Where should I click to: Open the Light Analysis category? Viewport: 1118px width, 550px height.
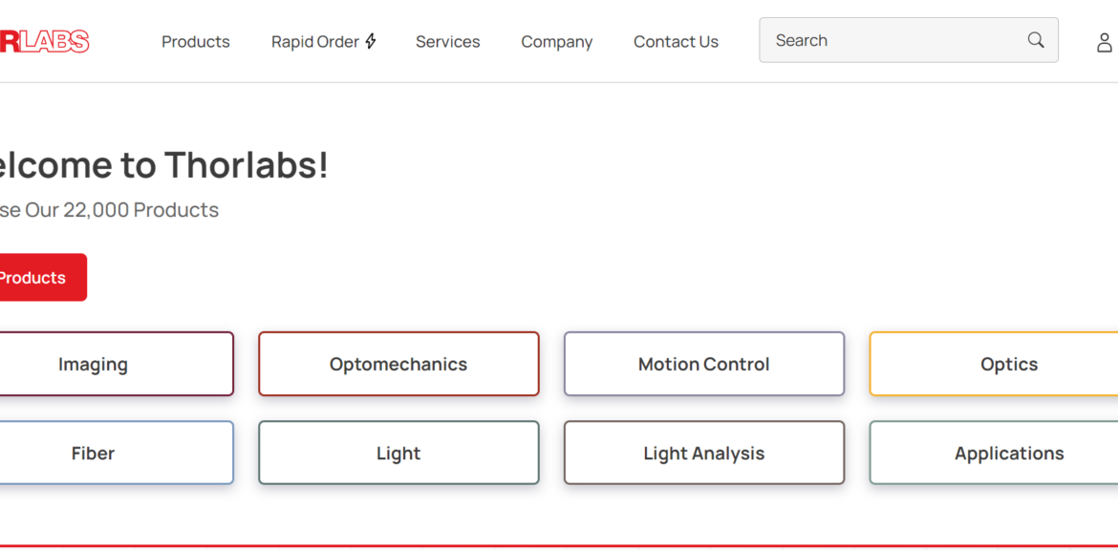pos(703,454)
